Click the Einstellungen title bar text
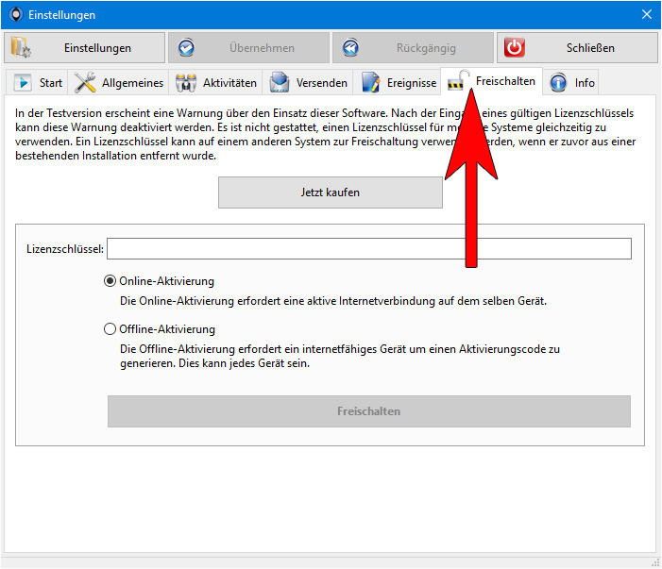The height and width of the screenshot is (569, 662). coord(61,15)
